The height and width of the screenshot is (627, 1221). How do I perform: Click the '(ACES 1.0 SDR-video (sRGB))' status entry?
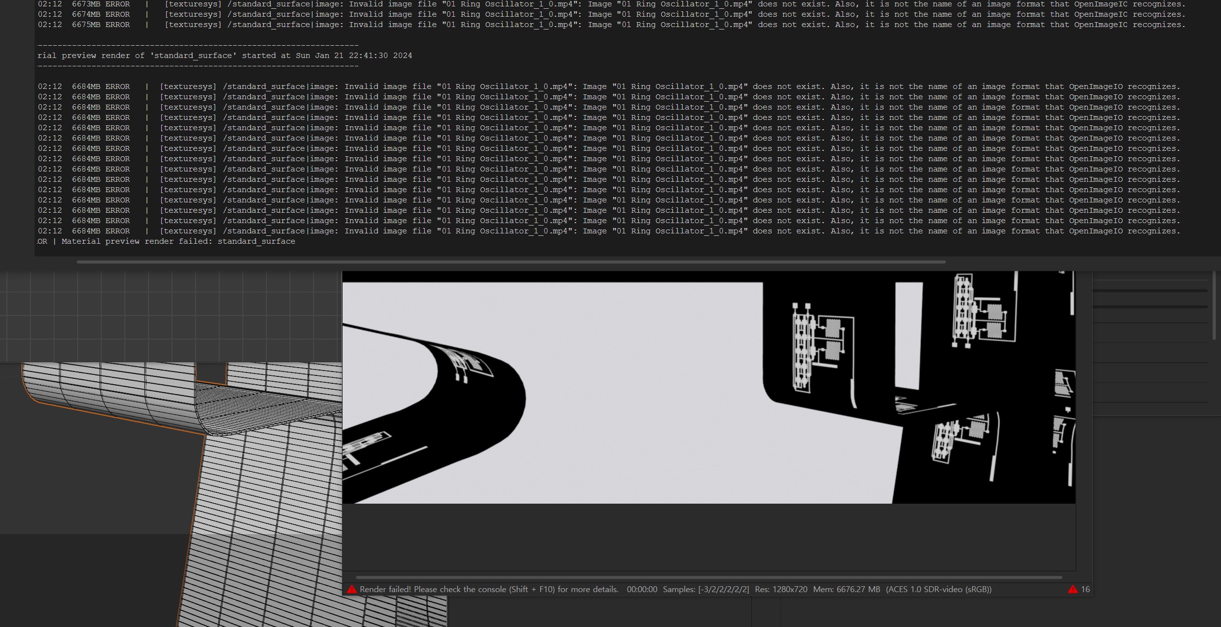tap(939, 589)
